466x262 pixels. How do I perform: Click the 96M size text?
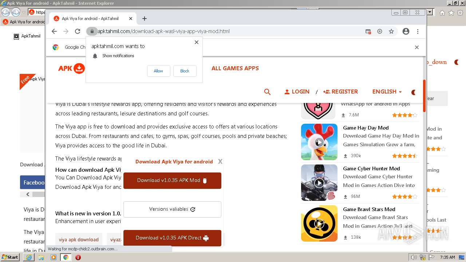(355, 196)
